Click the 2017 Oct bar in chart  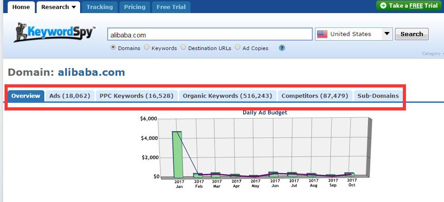click(350, 174)
